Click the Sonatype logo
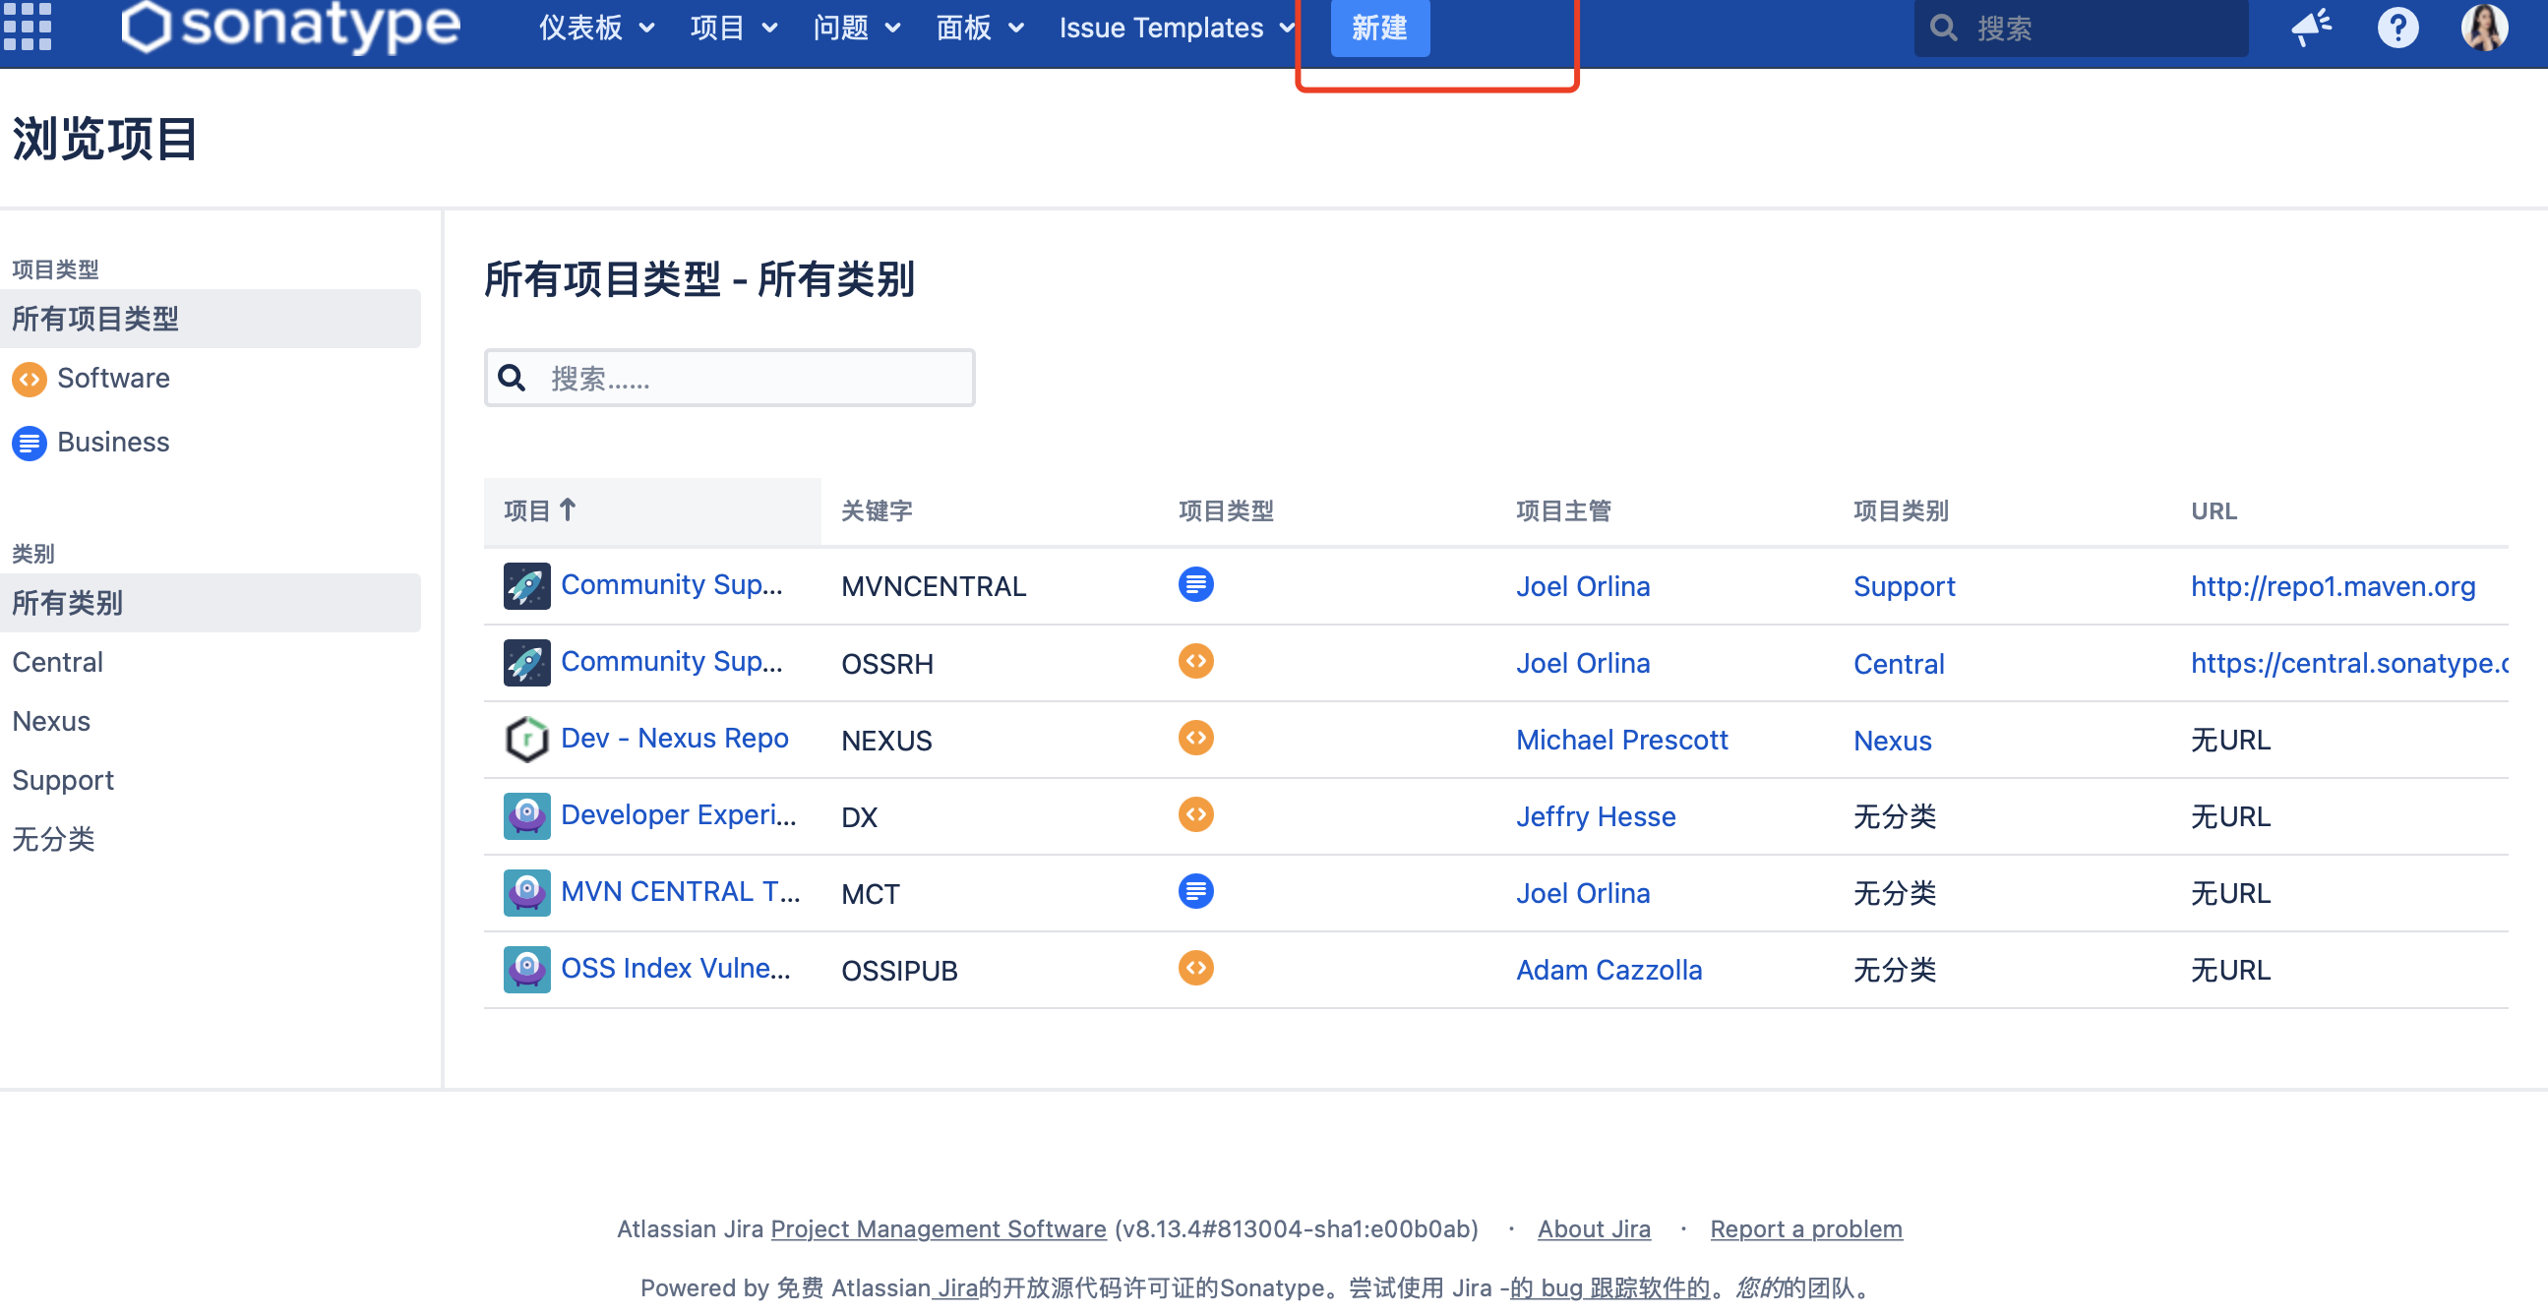The height and width of the screenshot is (1314, 2548). pos(290,27)
